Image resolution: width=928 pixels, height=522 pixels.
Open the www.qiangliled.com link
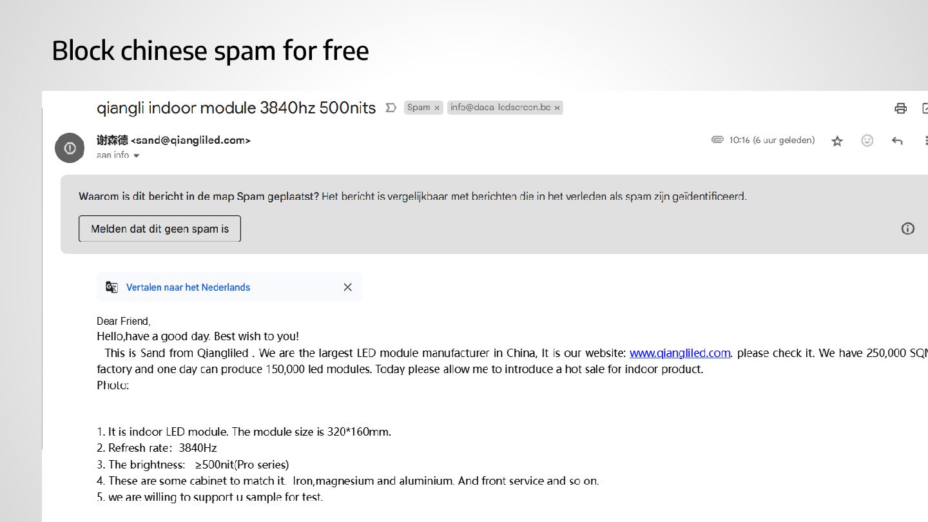point(680,353)
